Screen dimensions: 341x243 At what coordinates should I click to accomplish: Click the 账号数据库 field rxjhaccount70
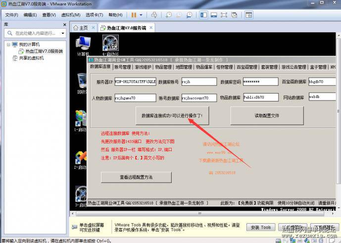[x=199, y=98]
